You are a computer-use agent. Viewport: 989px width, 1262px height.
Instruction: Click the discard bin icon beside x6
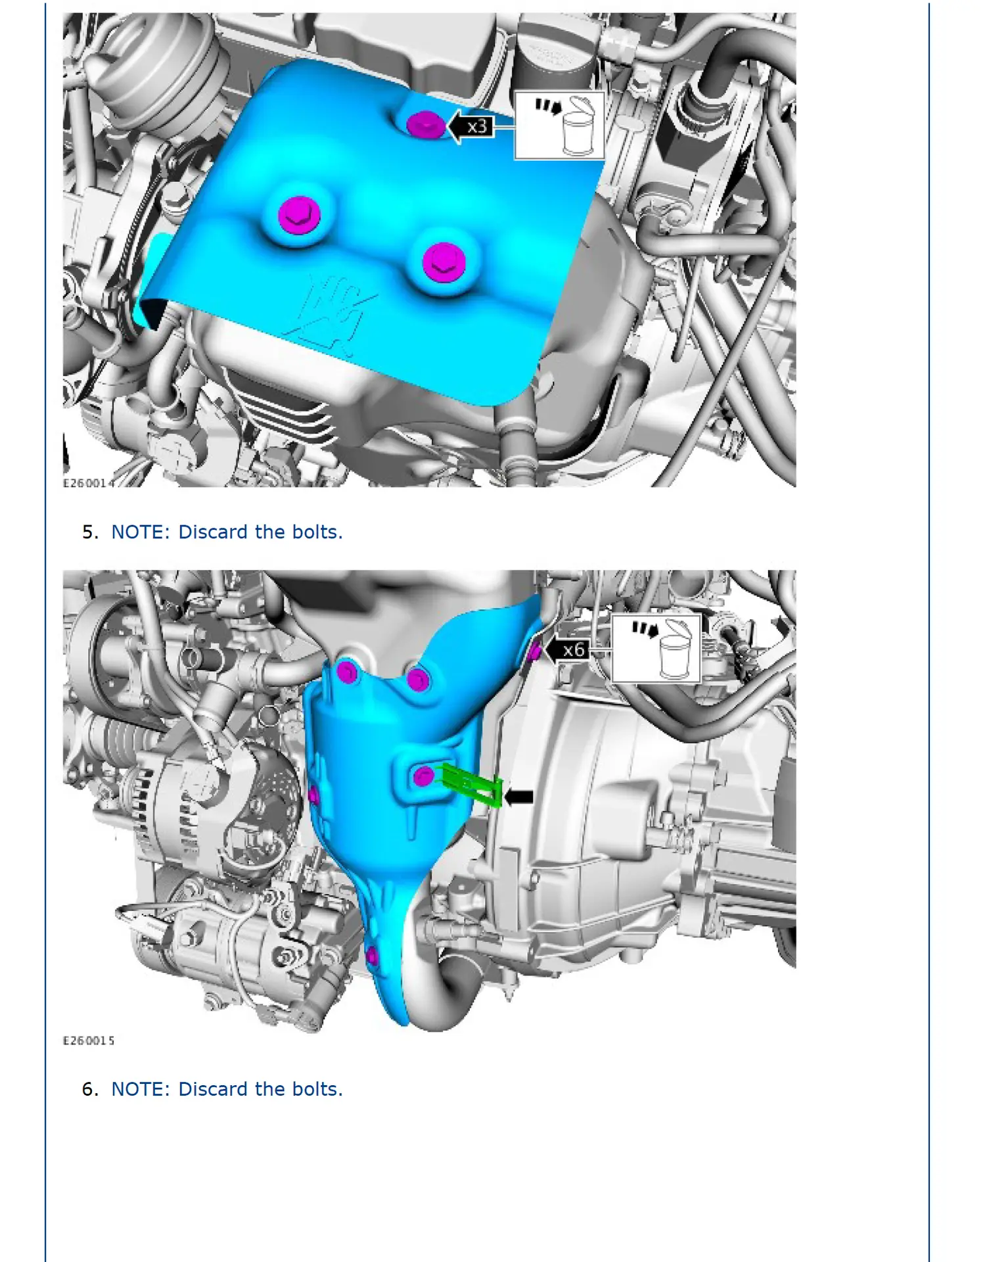(656, 649)
